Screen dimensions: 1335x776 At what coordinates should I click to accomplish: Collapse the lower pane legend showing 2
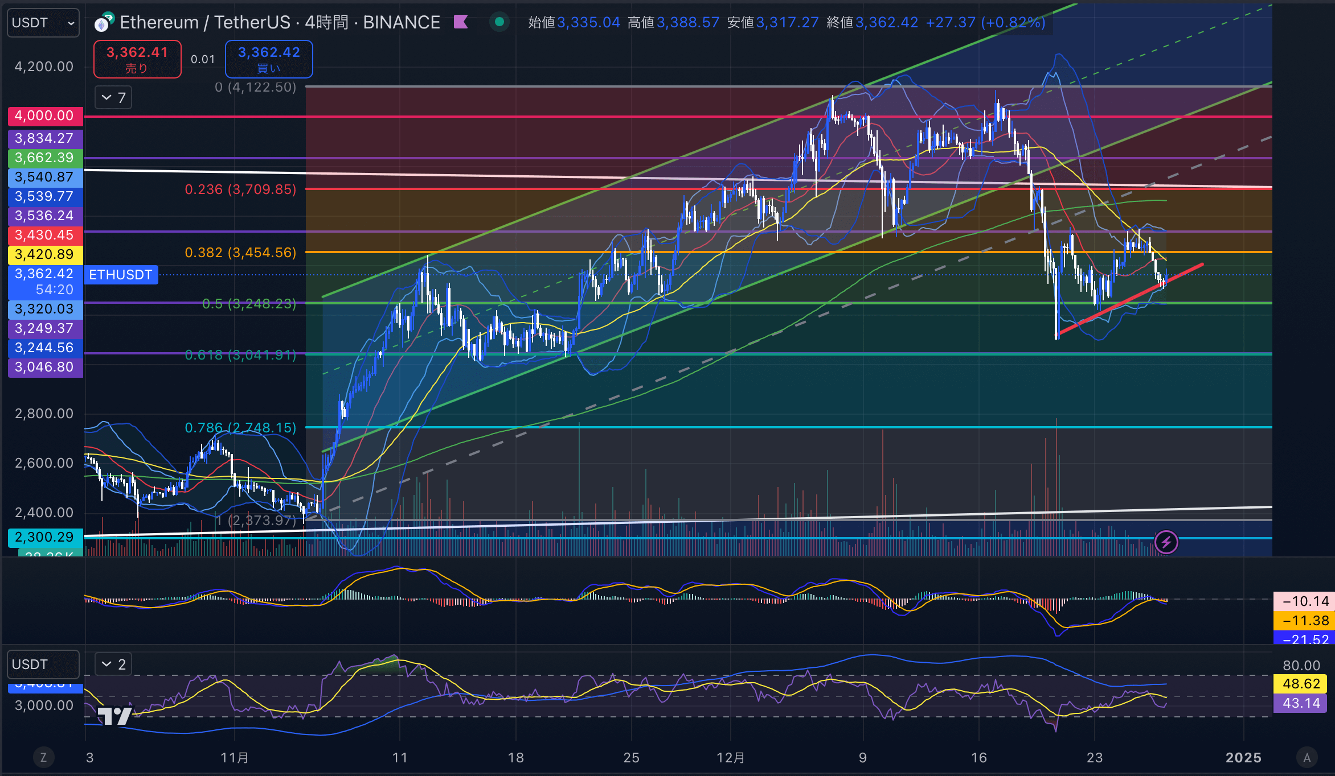tap(113, 664)
